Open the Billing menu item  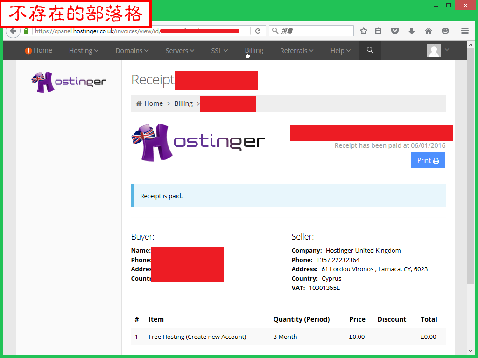click(x=254, y=50)
